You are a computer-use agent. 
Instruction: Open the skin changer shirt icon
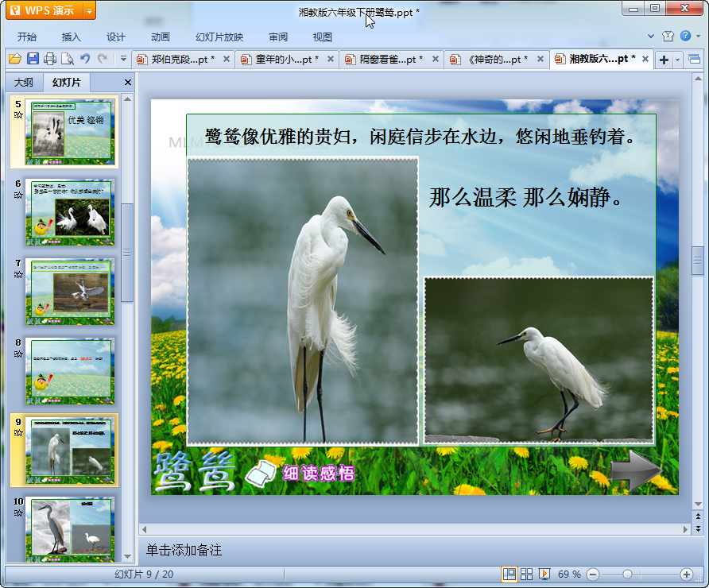point(668,37)
